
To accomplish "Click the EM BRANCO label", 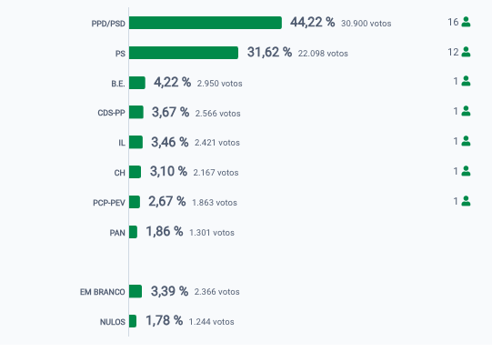I will [103, 292].
